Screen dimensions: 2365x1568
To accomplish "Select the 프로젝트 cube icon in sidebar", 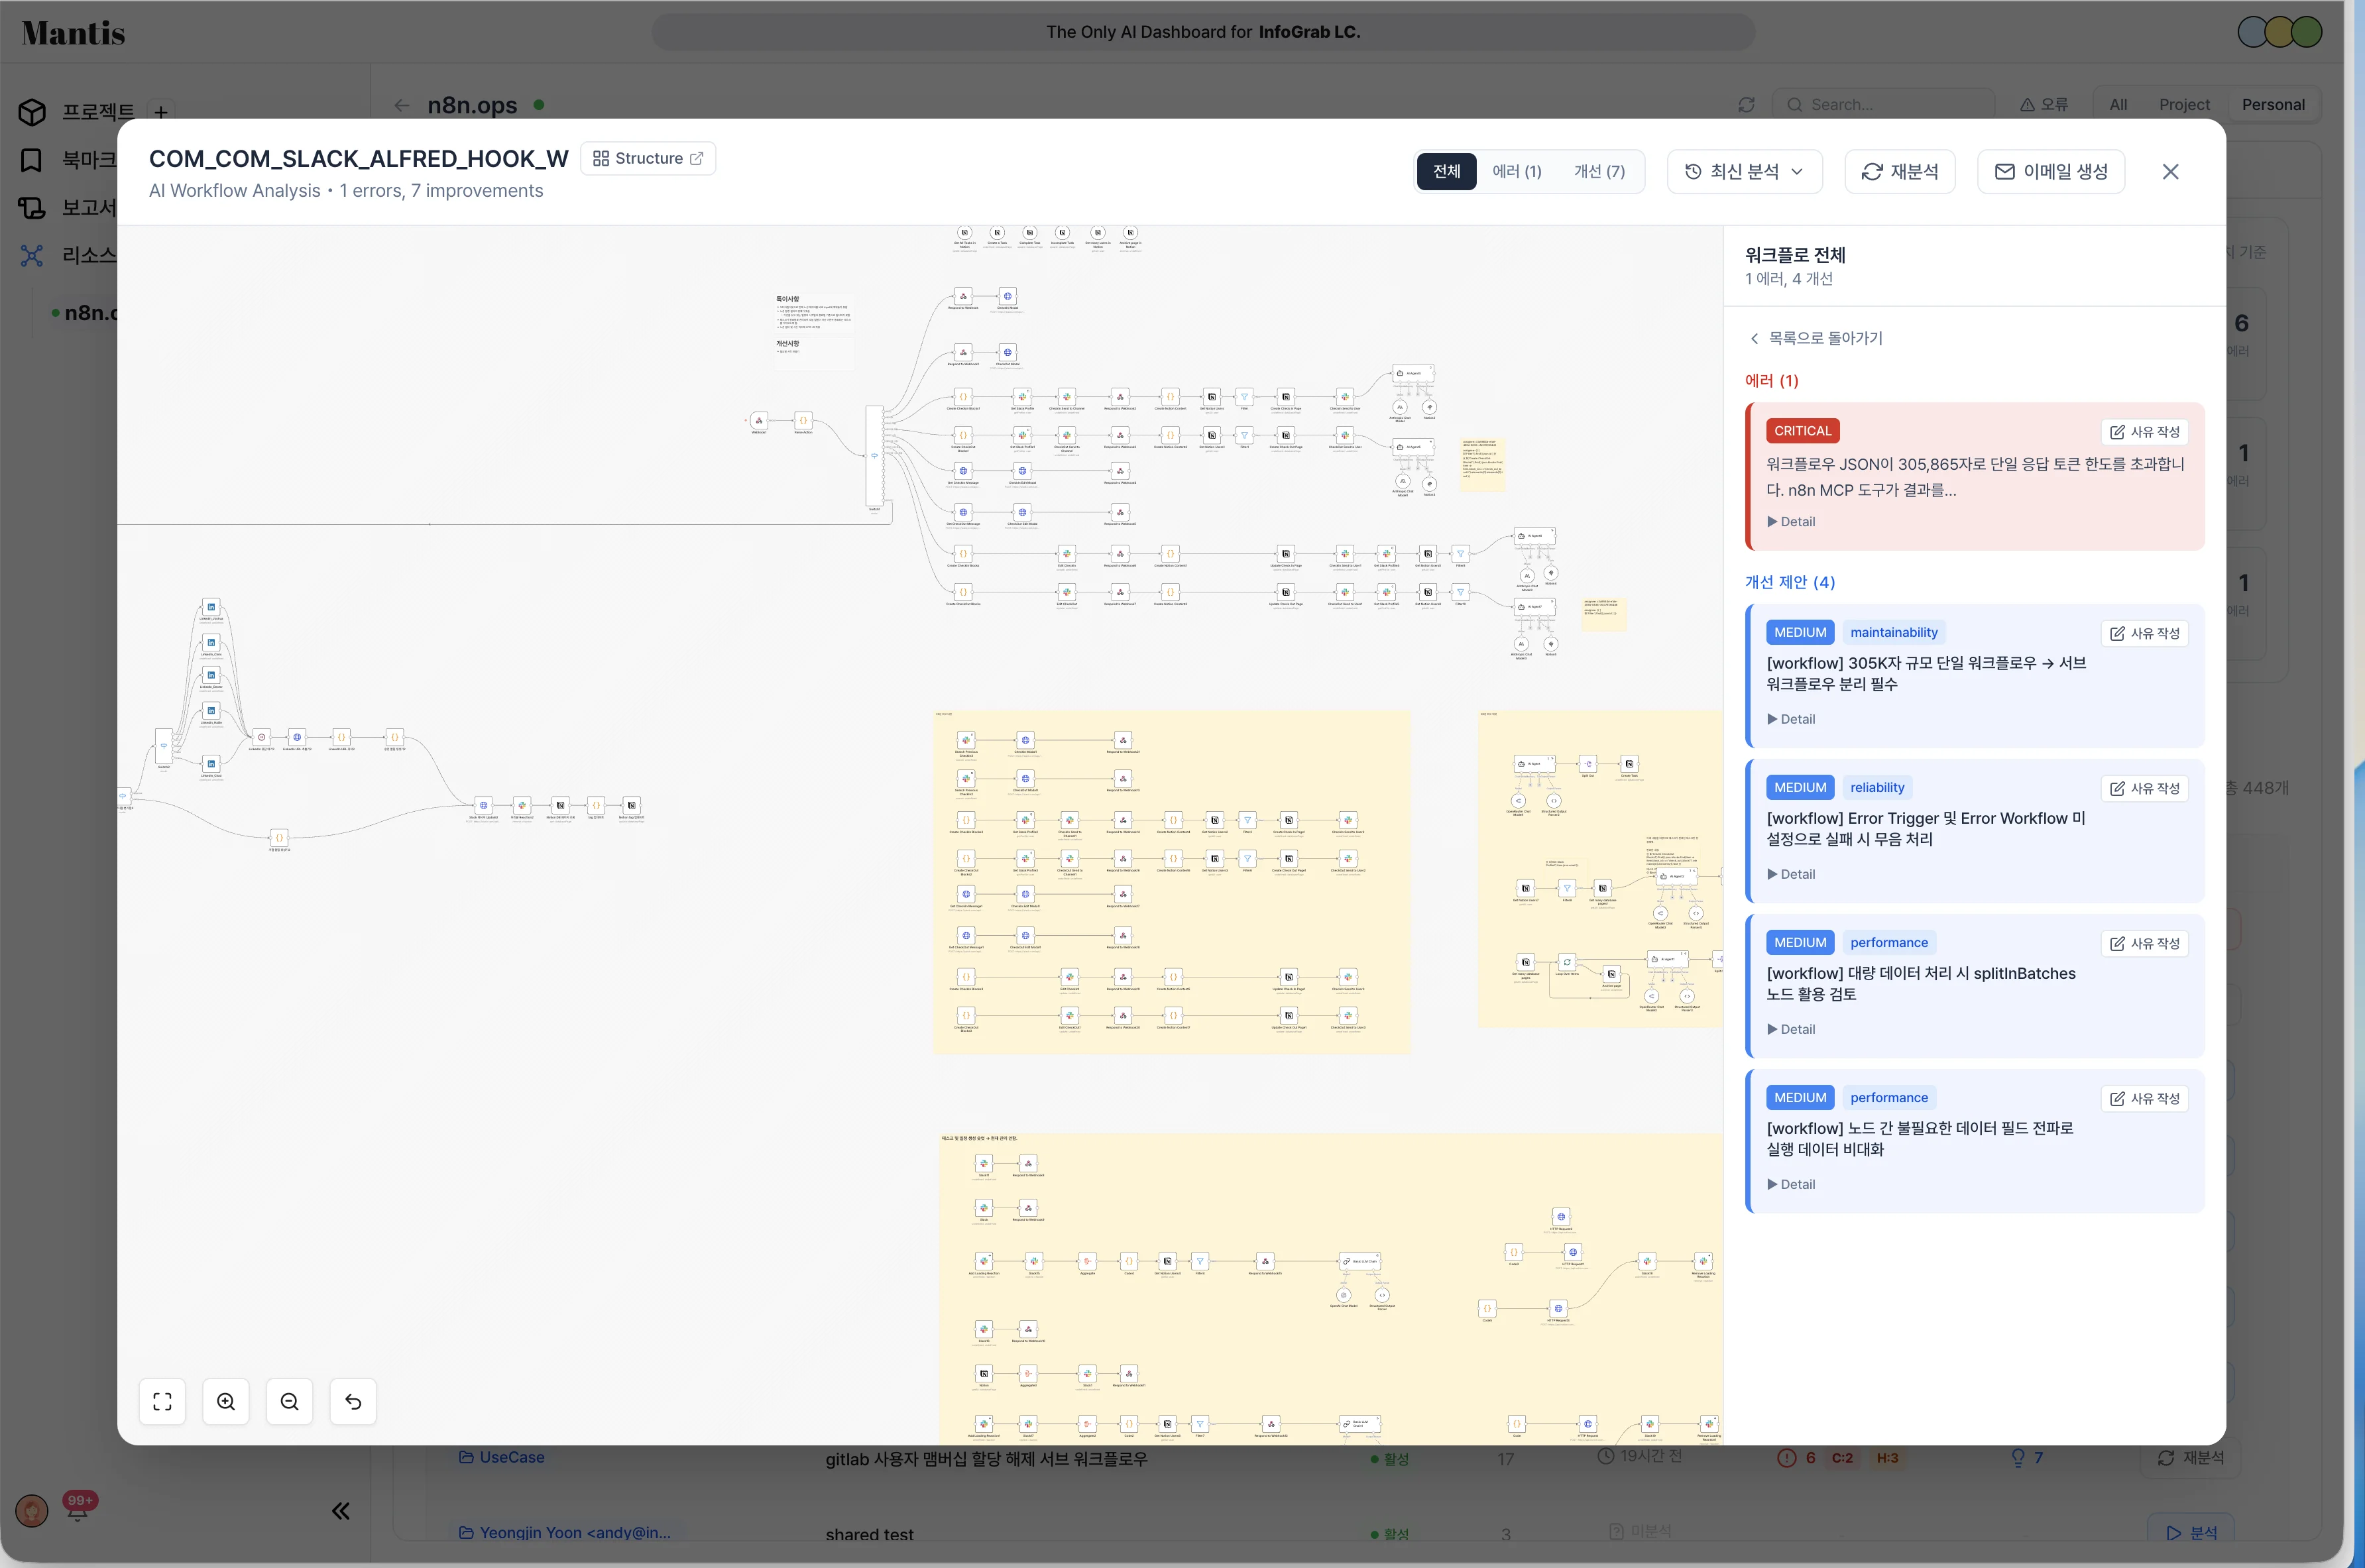I will tap(31, 112).
